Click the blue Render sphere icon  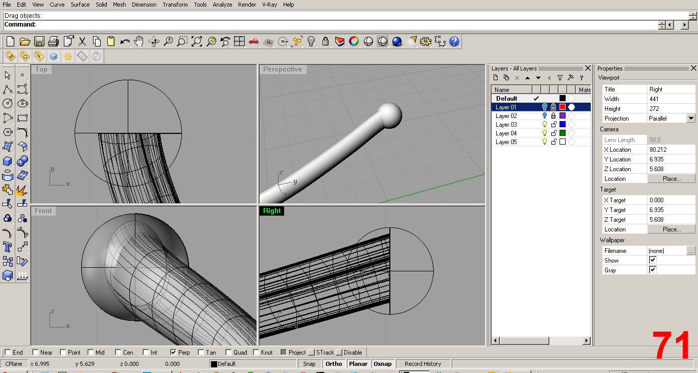coord(397,41)
